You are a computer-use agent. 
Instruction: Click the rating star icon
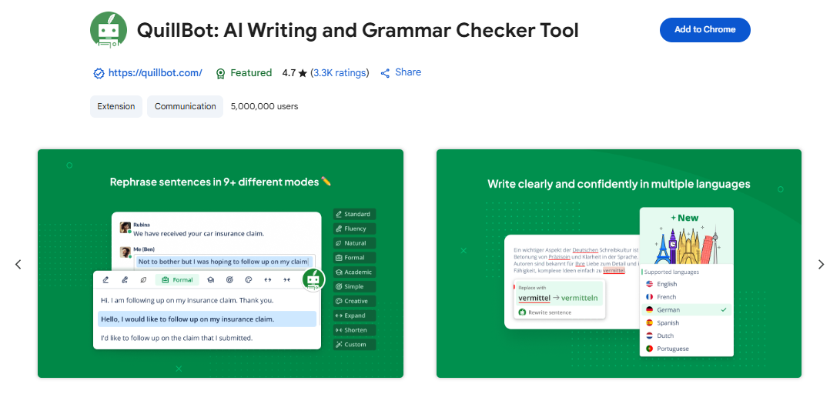[x=303, y=73]
